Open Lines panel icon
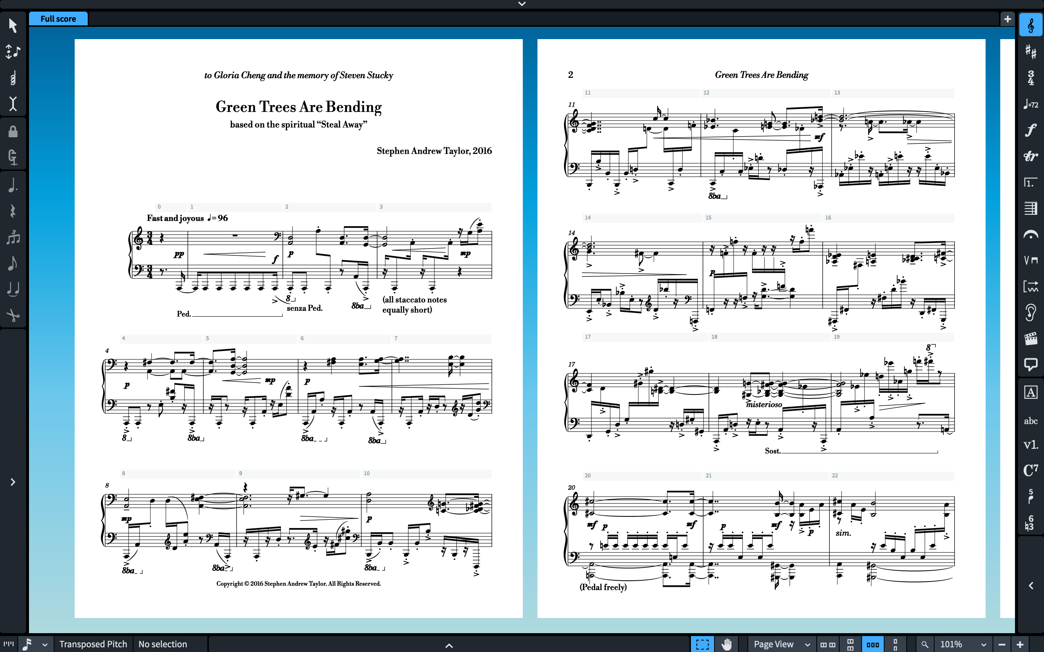 [1031, 286]
